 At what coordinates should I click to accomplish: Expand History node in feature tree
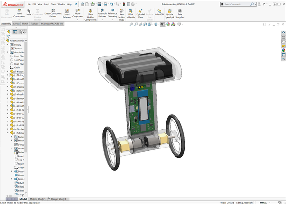[8, 45]
